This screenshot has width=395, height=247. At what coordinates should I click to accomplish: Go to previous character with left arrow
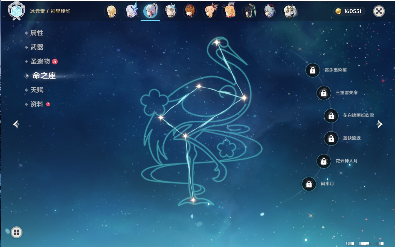[x=16, y=124]
